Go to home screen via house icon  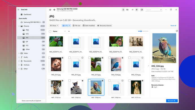coord(50,10)
